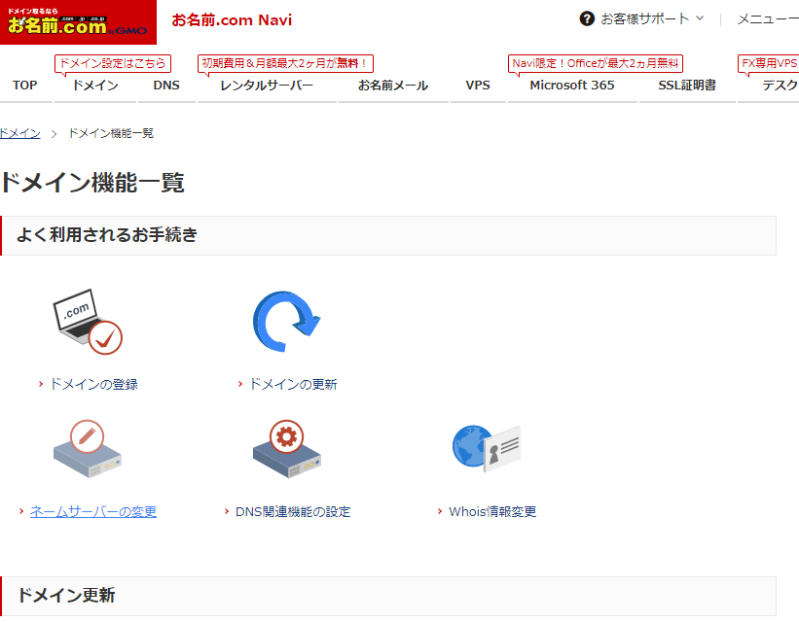Screen dimensions: 799x622
Task: Open the お名前メール tab
Action: tap(393, 85)
